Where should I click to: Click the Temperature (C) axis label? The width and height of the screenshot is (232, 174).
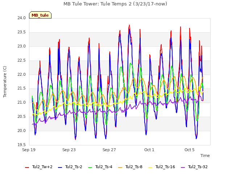click(5, 82)
